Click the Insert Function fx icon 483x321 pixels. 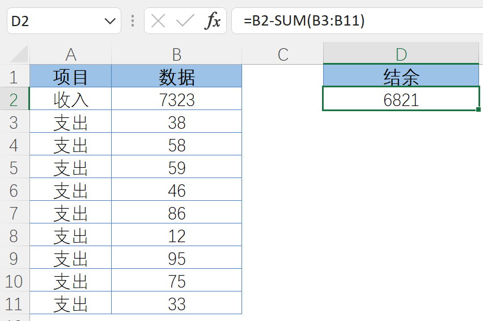(212, 21)
